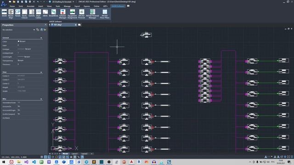Click the Plot/print icon in quick access toolbar

(30, 2)
